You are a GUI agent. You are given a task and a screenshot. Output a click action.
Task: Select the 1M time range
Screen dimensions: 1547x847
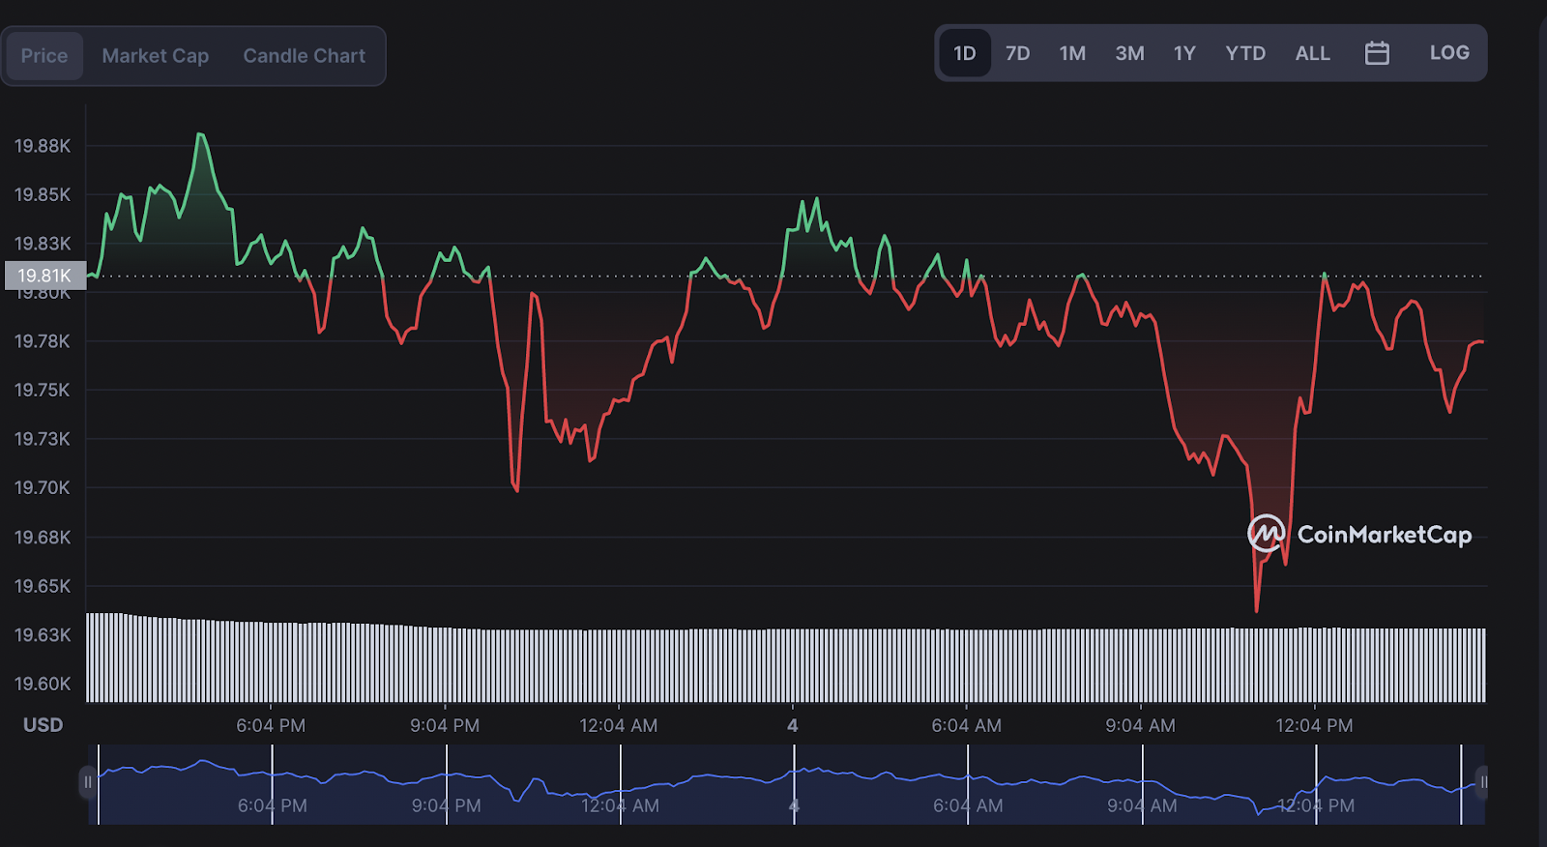1072,53
